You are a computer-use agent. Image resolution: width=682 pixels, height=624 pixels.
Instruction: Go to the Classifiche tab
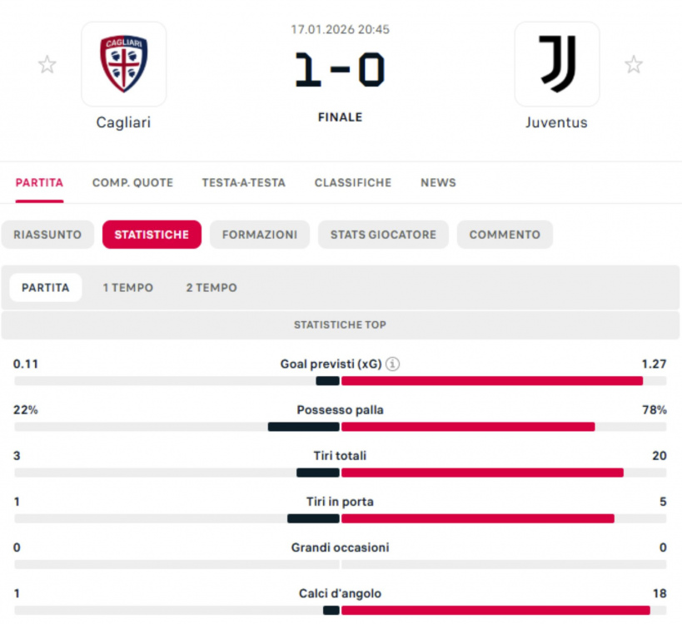tap(352, 183)
